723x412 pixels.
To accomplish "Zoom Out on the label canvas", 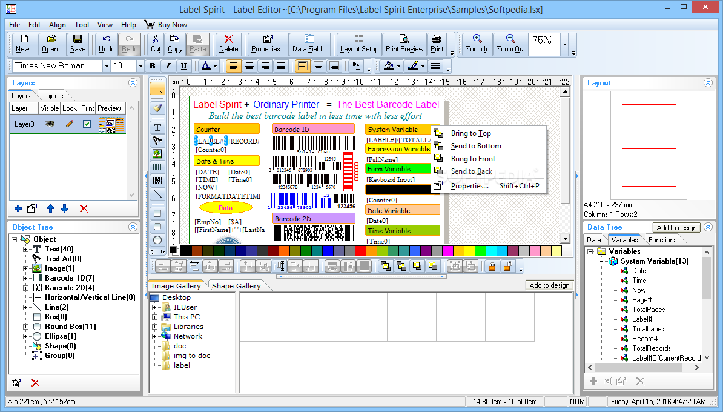I will (510, 44).
